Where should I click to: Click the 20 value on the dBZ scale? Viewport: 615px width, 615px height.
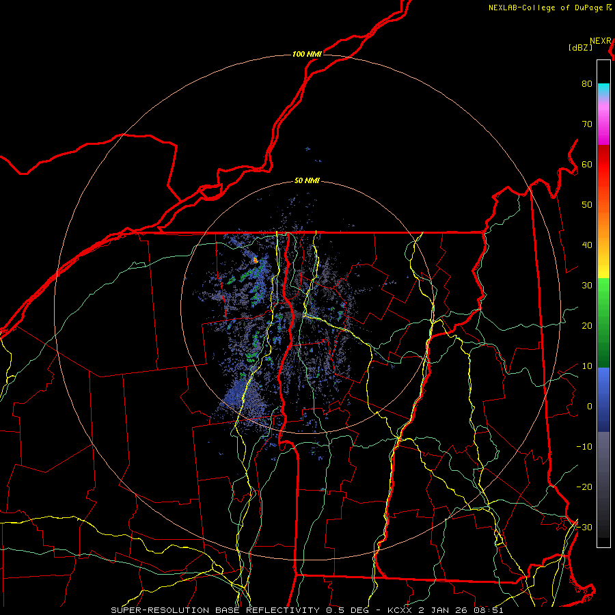pos(587,326)
